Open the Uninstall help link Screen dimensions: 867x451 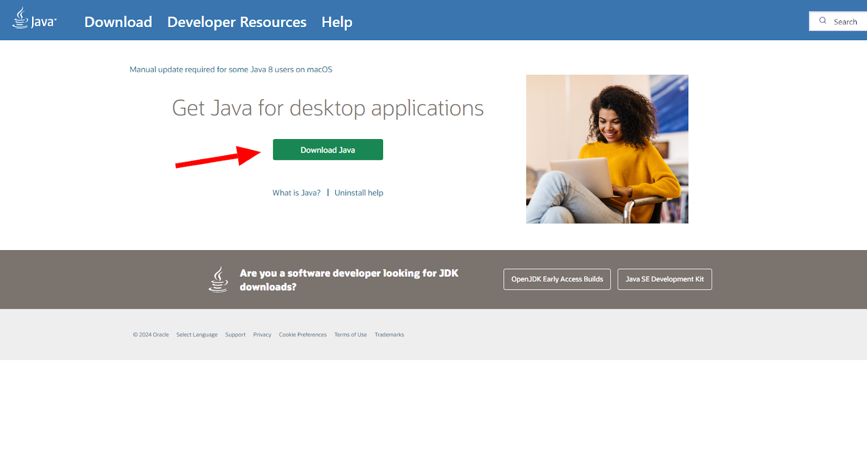(359, 193)
